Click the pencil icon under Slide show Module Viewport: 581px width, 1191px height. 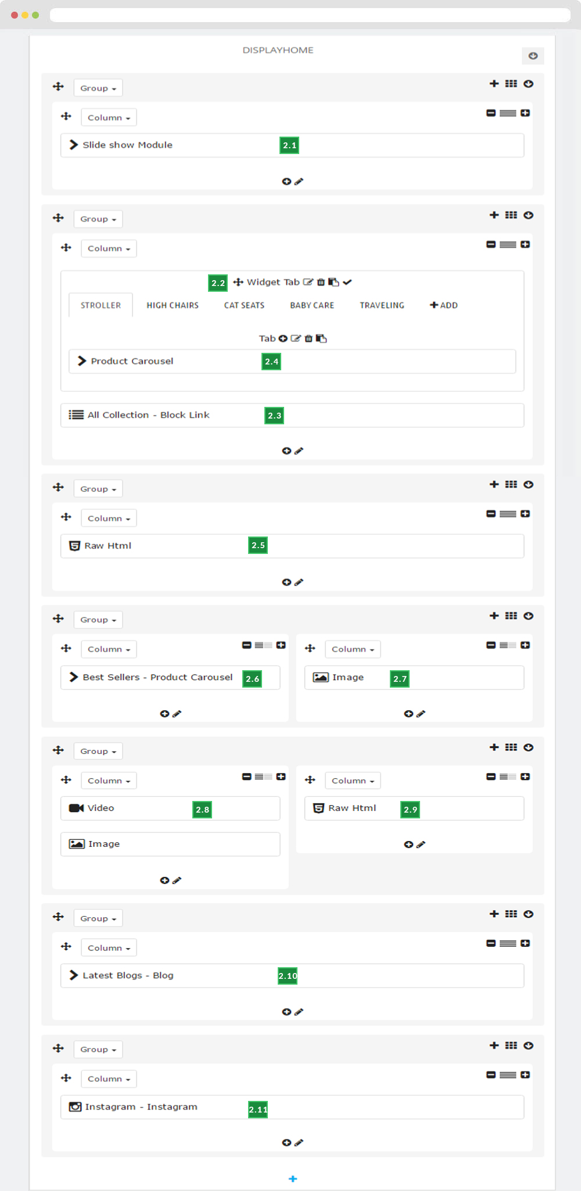click(x=299, y=181)
